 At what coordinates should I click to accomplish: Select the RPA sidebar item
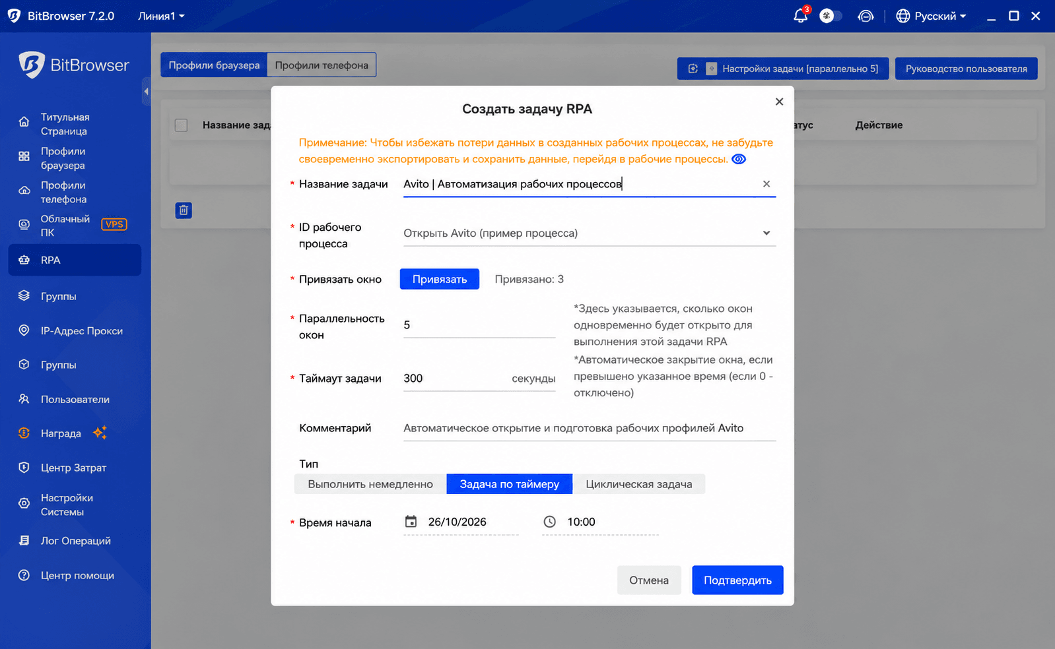pyautogui.click(x=75, y=260)
